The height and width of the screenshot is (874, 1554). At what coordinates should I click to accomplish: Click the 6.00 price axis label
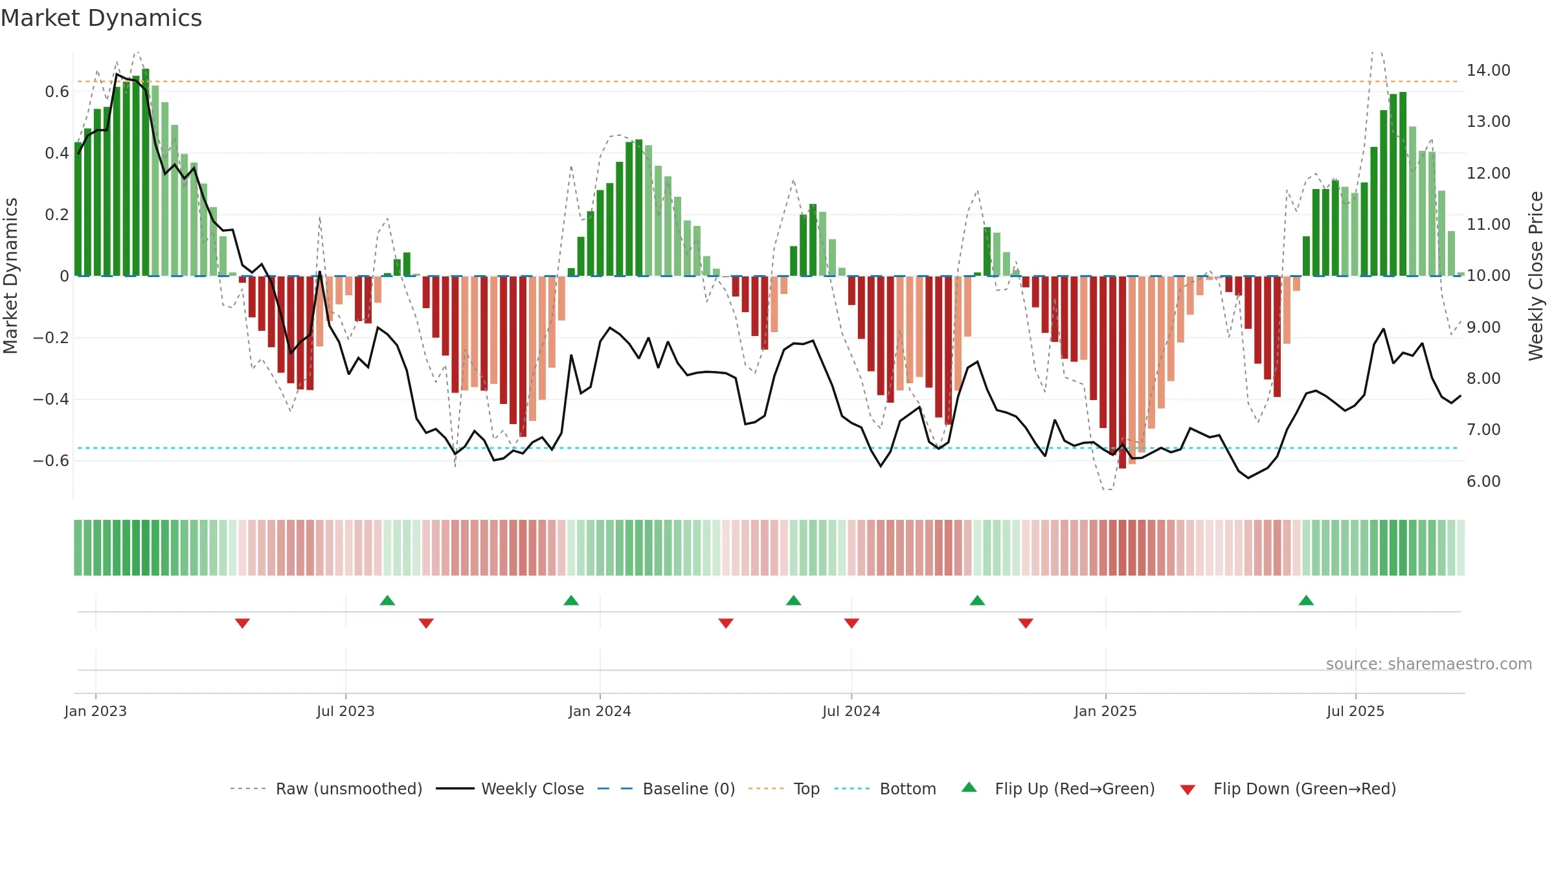point(1483,481)
